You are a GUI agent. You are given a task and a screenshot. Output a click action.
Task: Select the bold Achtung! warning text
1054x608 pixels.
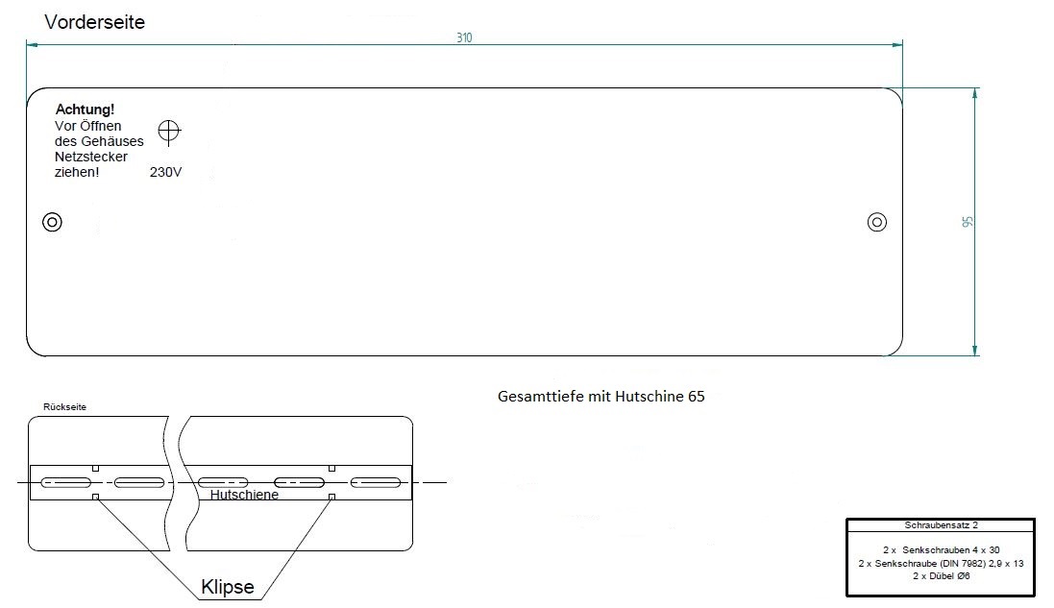[86, 110]
